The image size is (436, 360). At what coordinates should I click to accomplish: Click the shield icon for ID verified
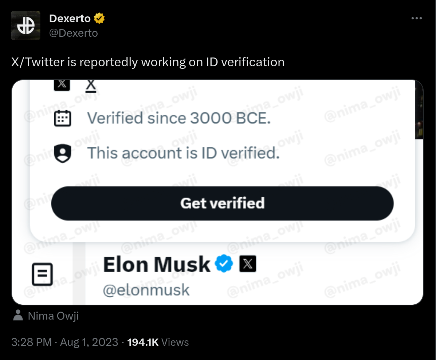tap(62, 153)
